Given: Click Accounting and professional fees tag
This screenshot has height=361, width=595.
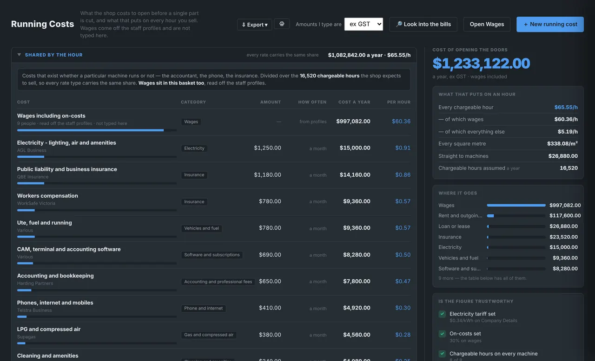Looking at the screenshot, I should [218, 282].
